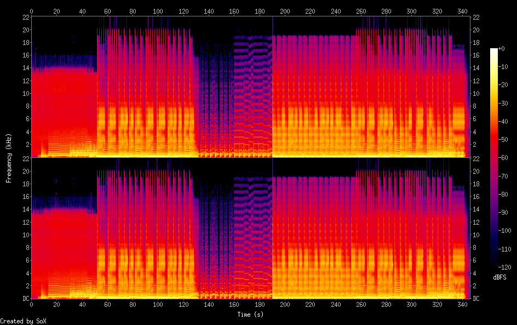Click the upper channel spectrogram plot
This screenshot has height=325, width=517.
(x=251, y=87)
